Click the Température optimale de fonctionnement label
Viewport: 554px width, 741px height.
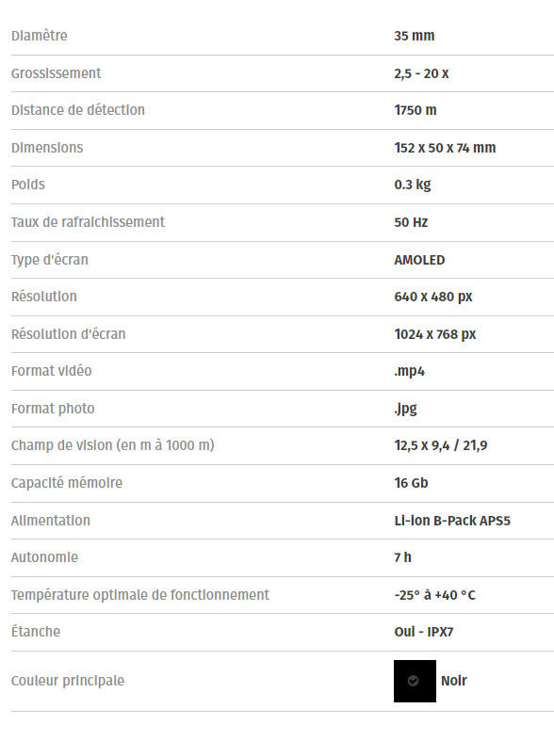point(140,595)
